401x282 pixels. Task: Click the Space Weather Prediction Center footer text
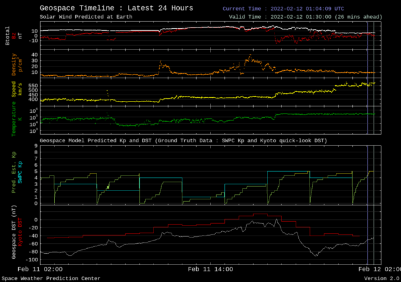[53, 278]
